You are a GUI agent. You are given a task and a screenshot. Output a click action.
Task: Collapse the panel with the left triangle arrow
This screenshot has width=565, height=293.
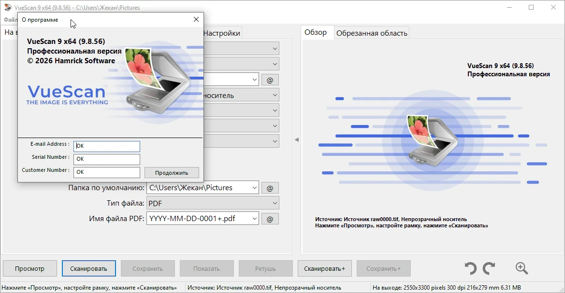(x=297, y=140)
